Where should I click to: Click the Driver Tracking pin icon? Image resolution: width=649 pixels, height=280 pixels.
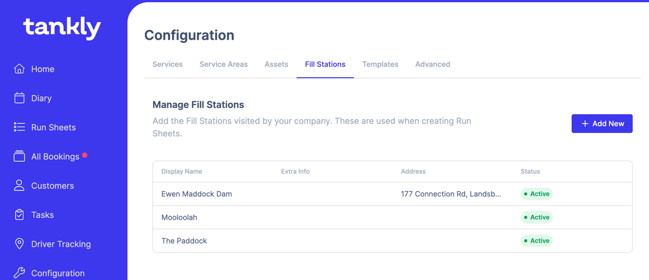(x=19, y=244)
